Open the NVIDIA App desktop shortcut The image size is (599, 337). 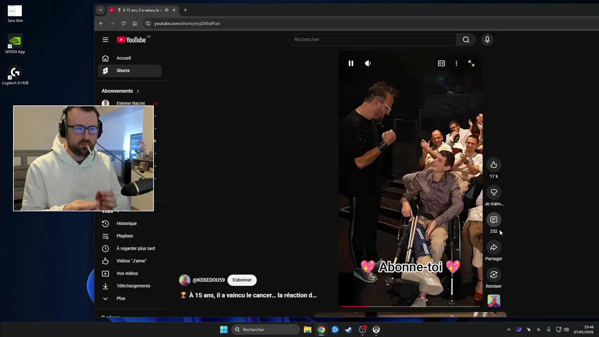point(15,44)
